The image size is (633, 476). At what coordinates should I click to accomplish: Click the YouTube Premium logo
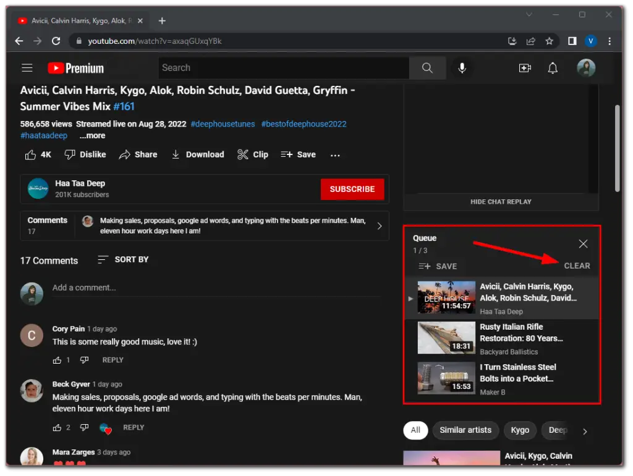pyautogui.click(x=74, y=68)
